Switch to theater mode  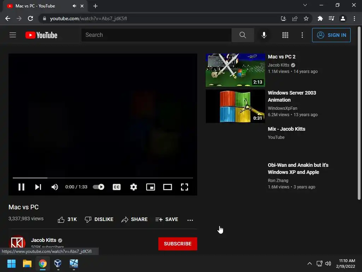click(x=167, y=187)
